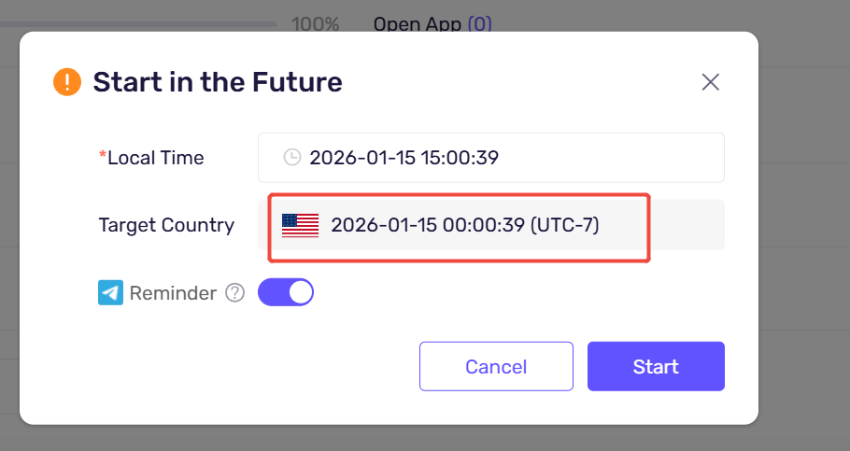Click the Start in the Future title
This screenshot has width=850, height=451.
[218, 82]
